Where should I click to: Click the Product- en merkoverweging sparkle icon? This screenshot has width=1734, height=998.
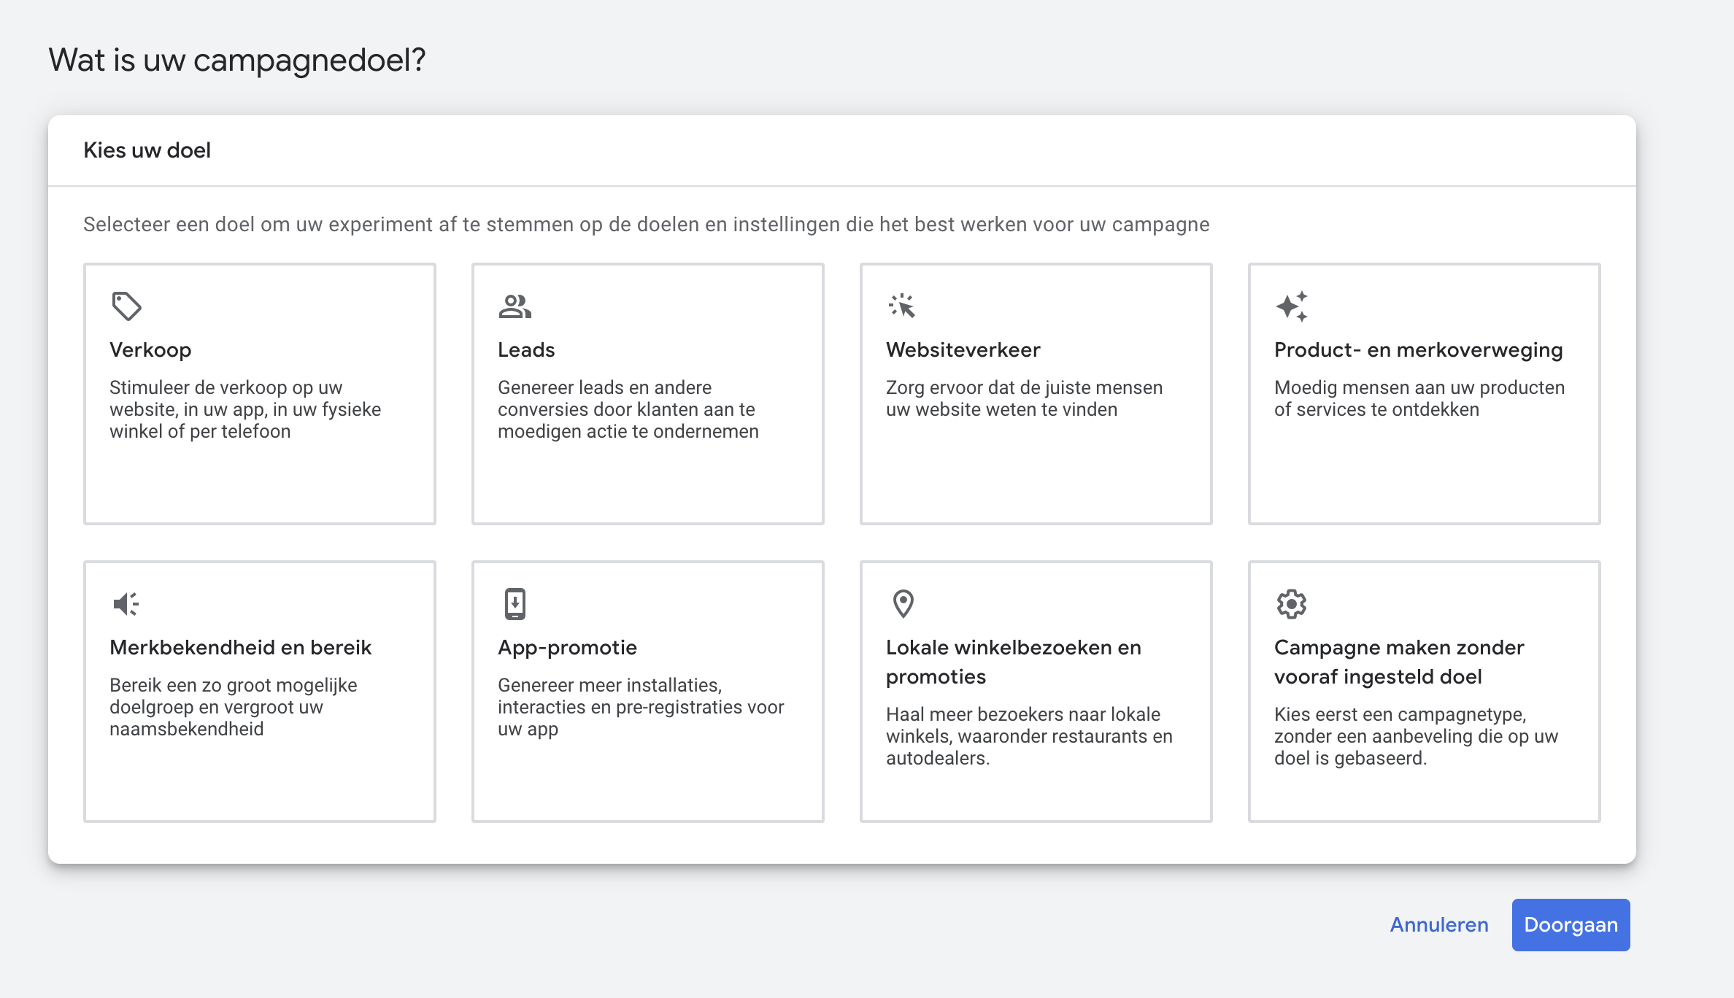pos(1291,306)
